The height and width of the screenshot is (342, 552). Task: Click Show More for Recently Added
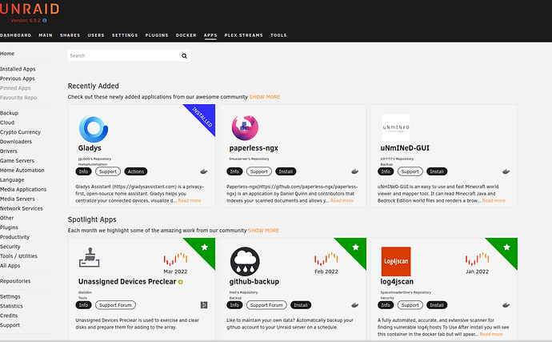point(265,97)
